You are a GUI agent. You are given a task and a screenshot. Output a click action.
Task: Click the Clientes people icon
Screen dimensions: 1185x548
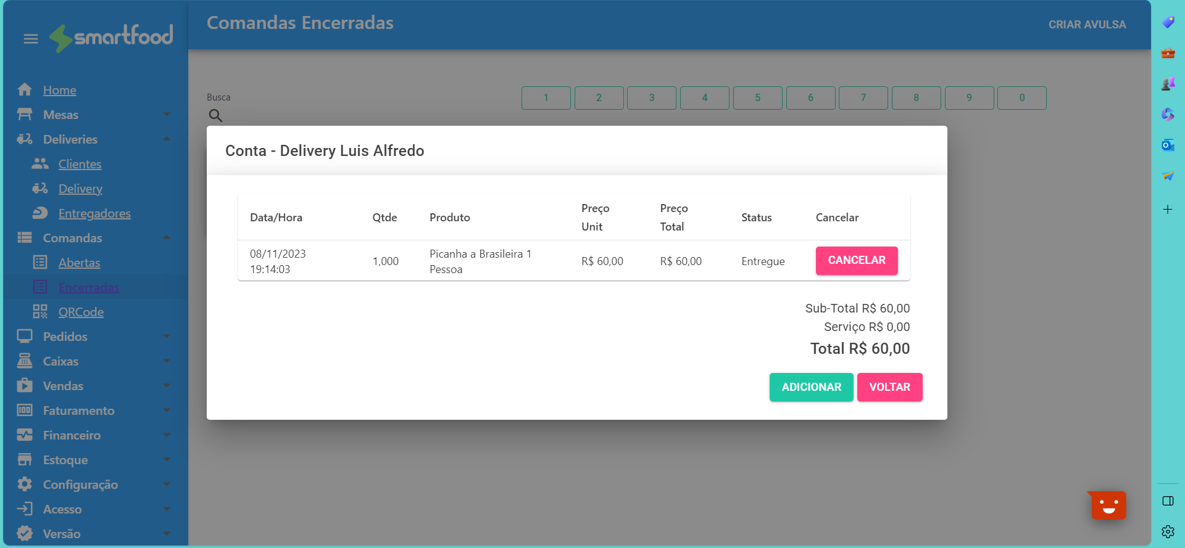40,164
